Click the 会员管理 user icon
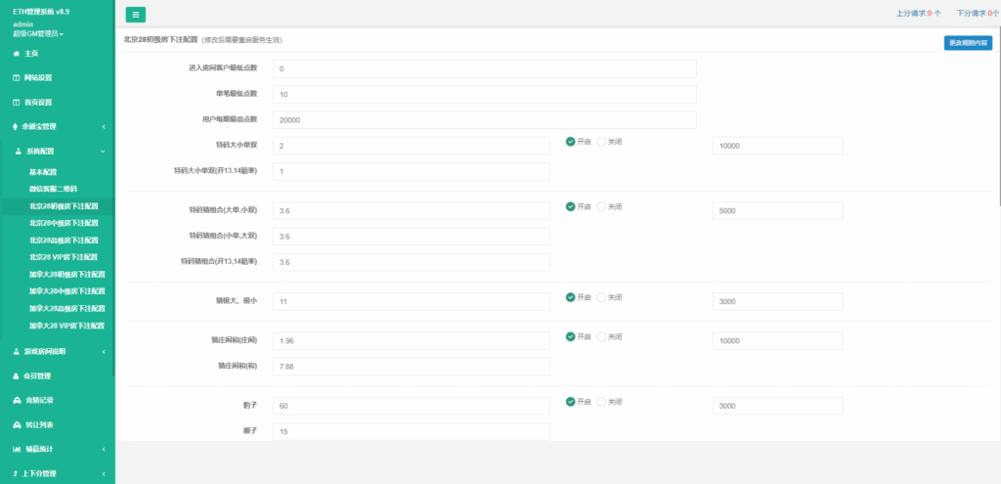Screen dimensions: 1001x484 point(16,375)
